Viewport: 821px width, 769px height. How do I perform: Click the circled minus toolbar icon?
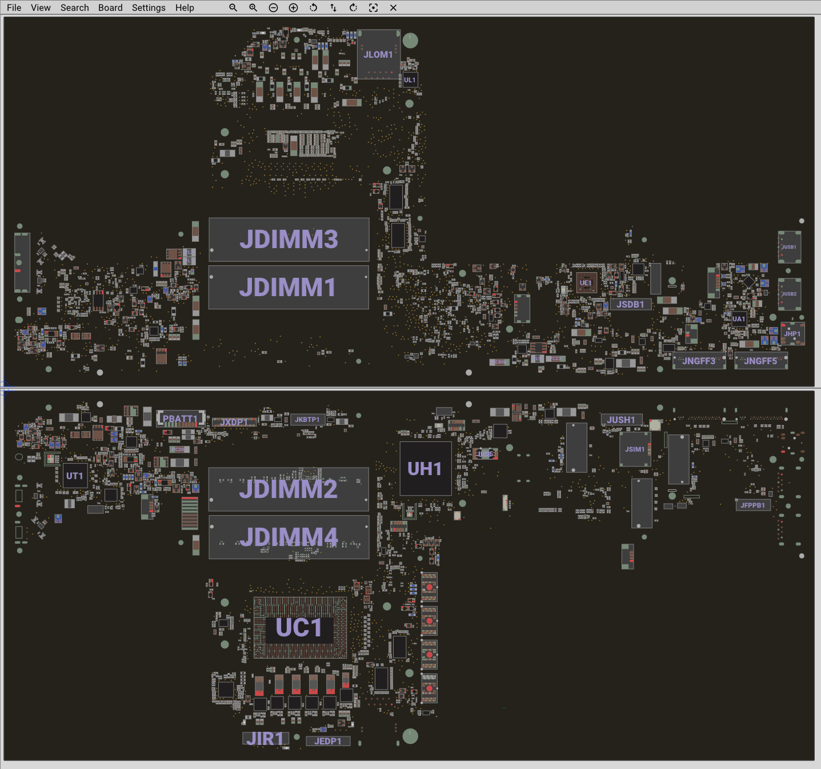(x=273, y=7)
